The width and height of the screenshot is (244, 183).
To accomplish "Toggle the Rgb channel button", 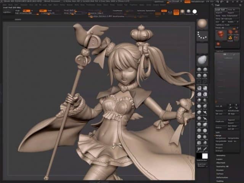I will pyautogui.click(x=26, y=11).
